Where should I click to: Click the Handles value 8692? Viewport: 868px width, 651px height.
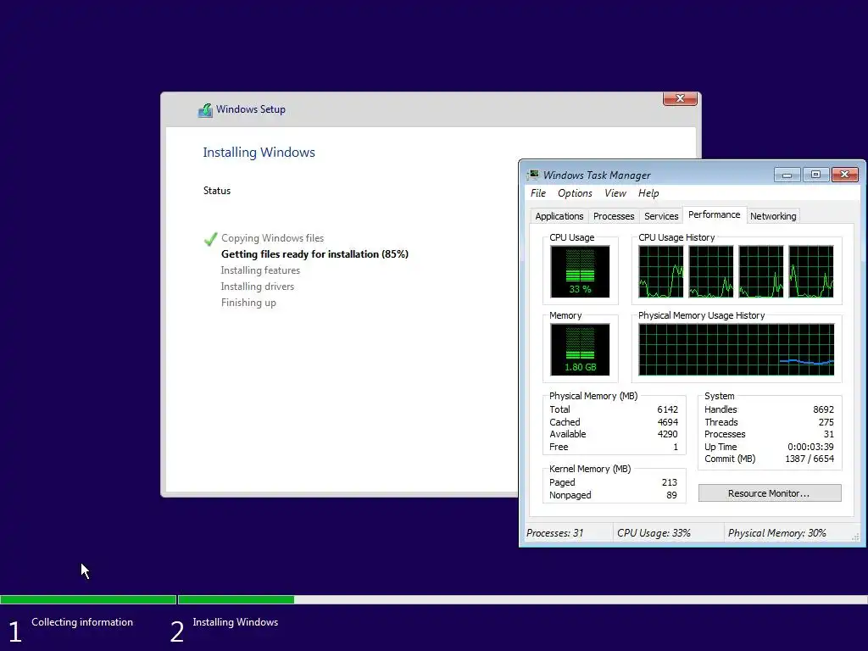pyautogui.click(x=823, y=409)
